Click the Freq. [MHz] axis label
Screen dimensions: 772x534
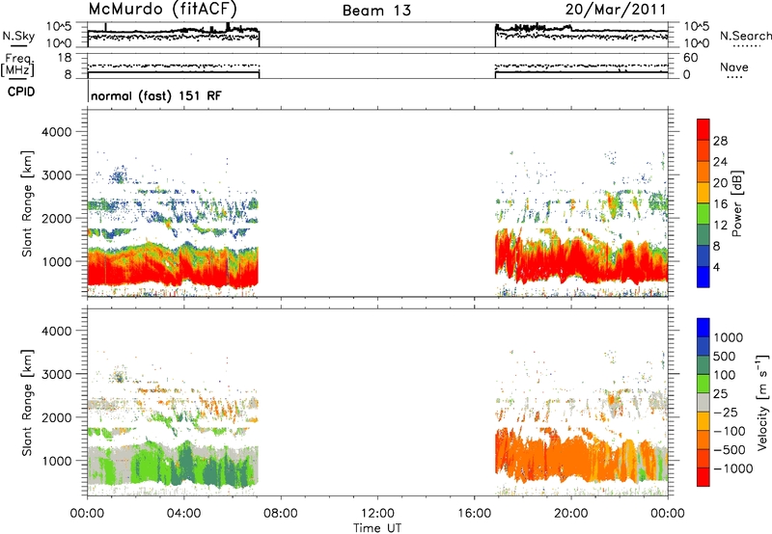18,65
